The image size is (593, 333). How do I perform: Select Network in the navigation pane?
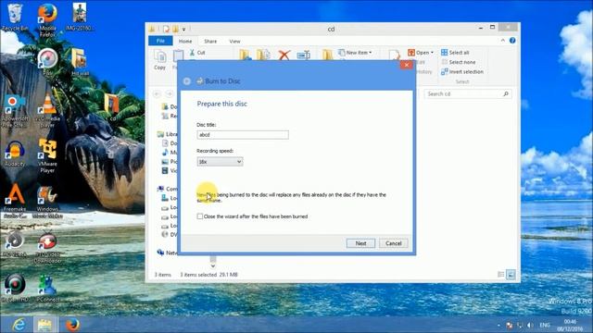click(x=167, y=253)
